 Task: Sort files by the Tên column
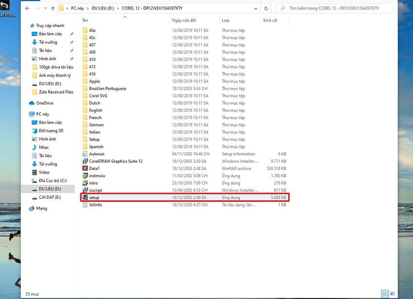pyautogui.click(x=85, y=20)
